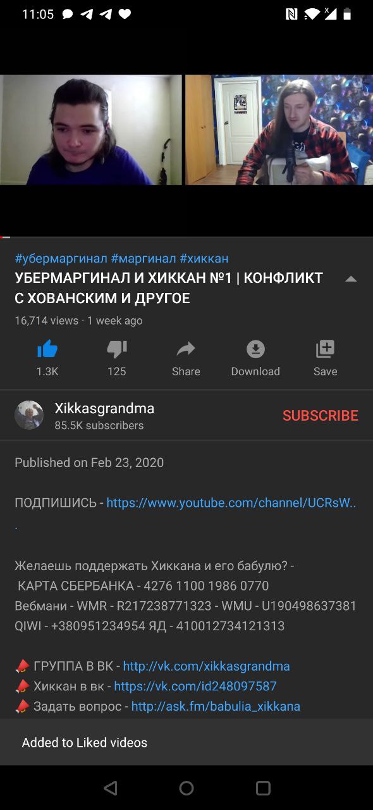The image size is (373, 810).
Task: Open the Xikkasgrandma channel avatar
Action: [29, 415]
